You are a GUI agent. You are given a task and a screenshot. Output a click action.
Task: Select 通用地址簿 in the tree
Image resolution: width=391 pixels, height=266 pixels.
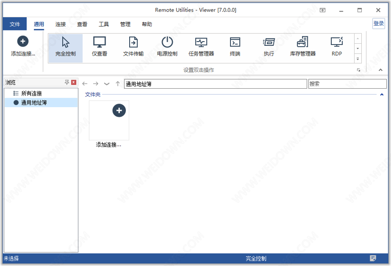(41, 102)
